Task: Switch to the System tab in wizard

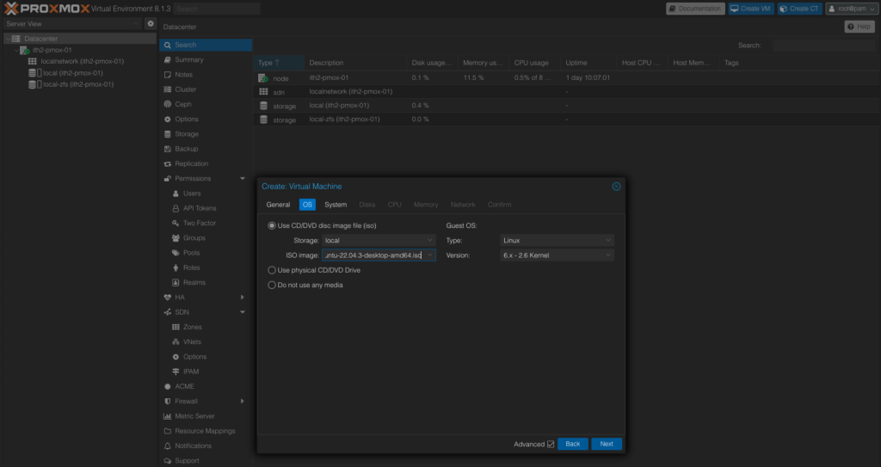Action: tap(336, 205)
